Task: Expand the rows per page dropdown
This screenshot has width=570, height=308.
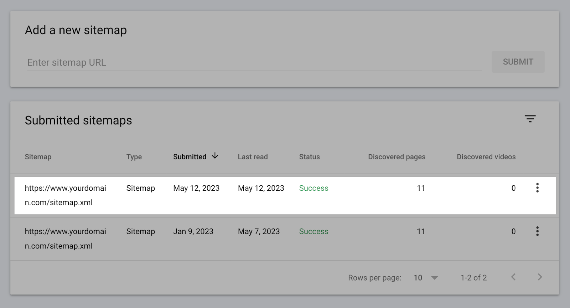Action: 434,278
